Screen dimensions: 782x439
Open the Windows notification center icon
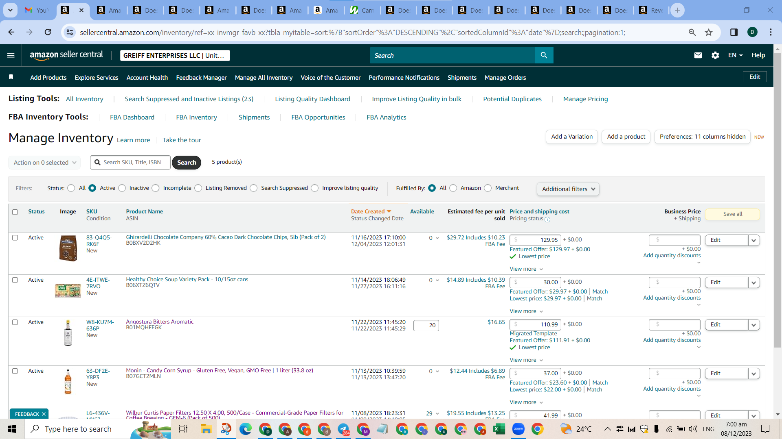765,429
